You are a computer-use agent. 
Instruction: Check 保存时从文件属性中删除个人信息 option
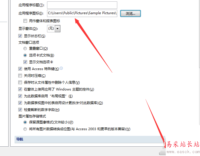coord(20,83)
